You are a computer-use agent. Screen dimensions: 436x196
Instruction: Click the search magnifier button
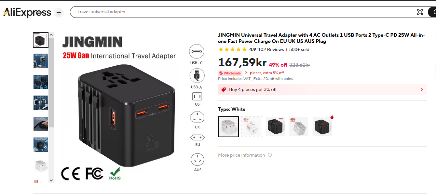point(433,12)
